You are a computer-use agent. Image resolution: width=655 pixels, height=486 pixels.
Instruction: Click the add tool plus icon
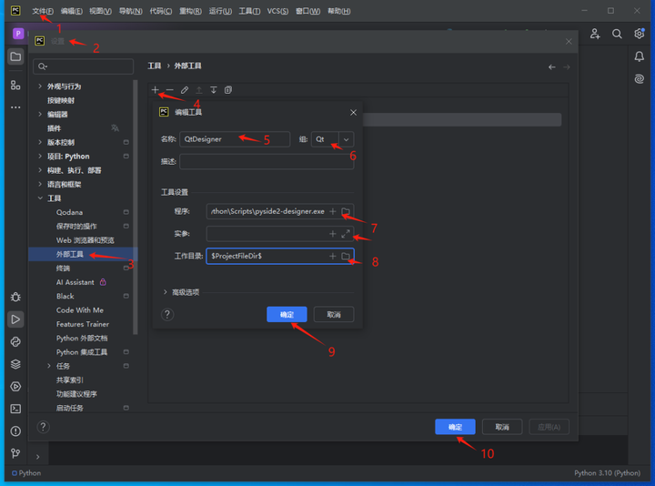point(155,90)
